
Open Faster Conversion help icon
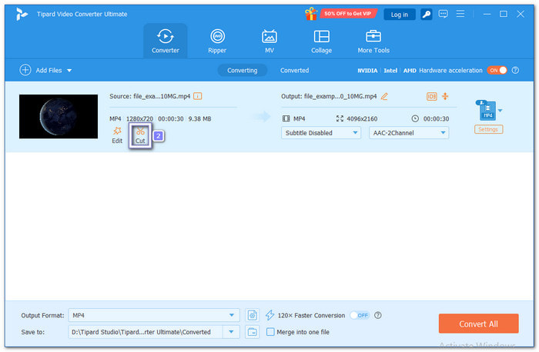coord(378,315)
